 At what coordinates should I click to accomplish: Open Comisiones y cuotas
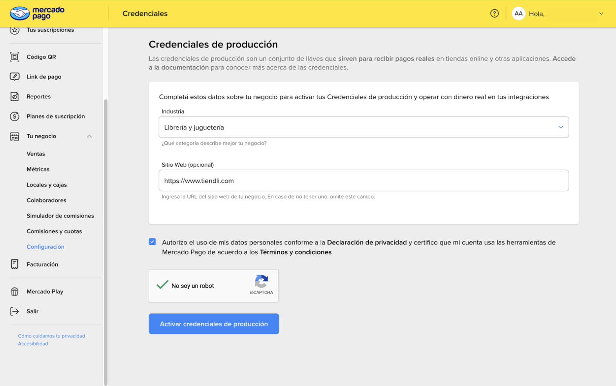coord(54,231)
